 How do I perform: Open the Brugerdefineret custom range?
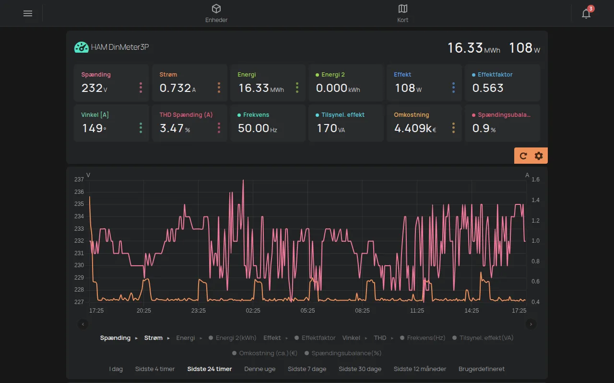[x=482, y=369]
